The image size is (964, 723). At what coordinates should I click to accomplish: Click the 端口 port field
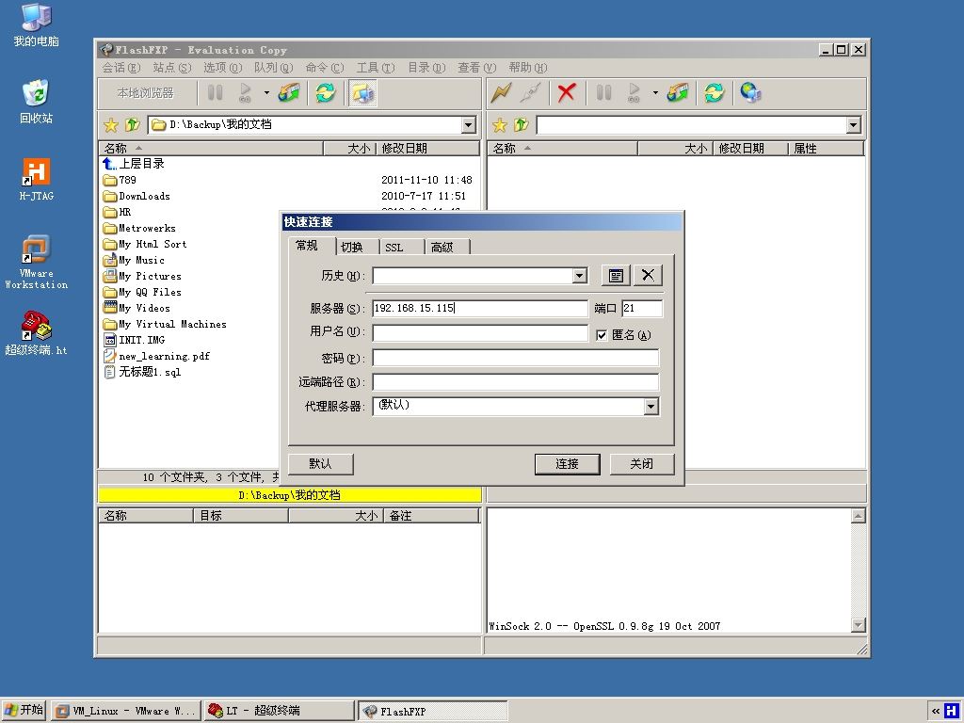(642, 308)
